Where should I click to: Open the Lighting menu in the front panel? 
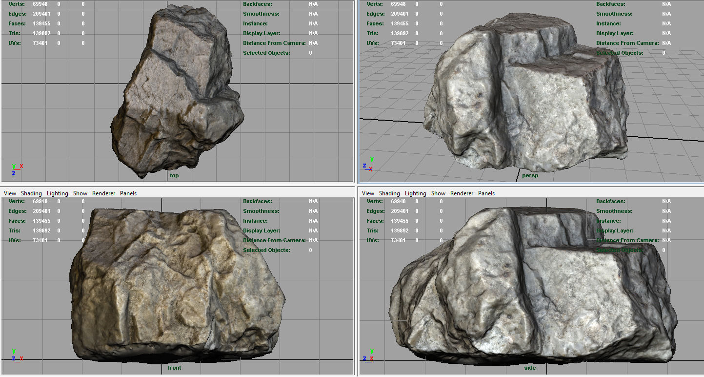click(x=57, y=193)
